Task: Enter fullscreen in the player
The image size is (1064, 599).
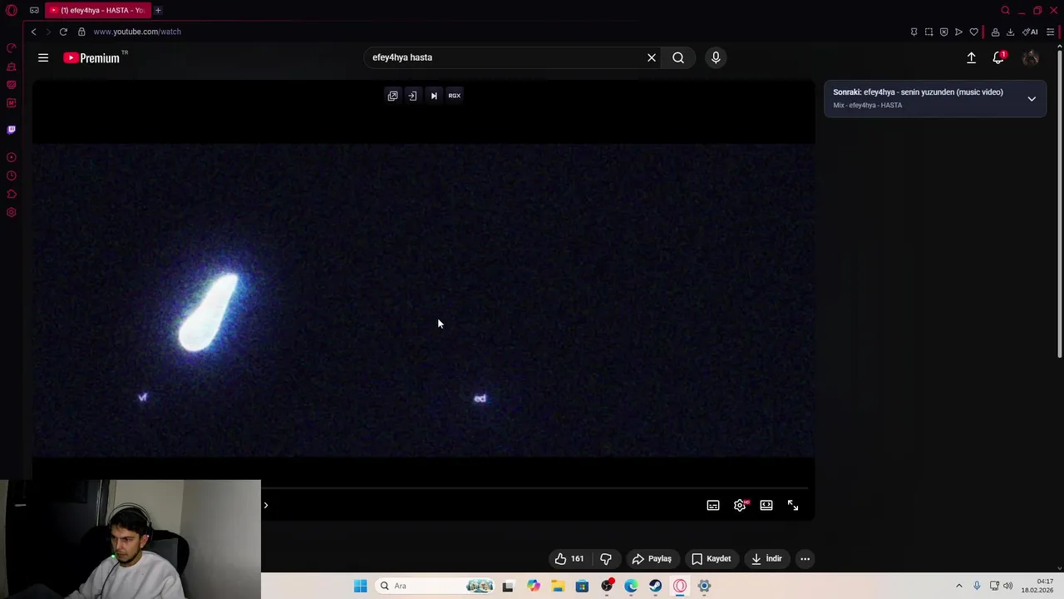Action: point(793,505)
